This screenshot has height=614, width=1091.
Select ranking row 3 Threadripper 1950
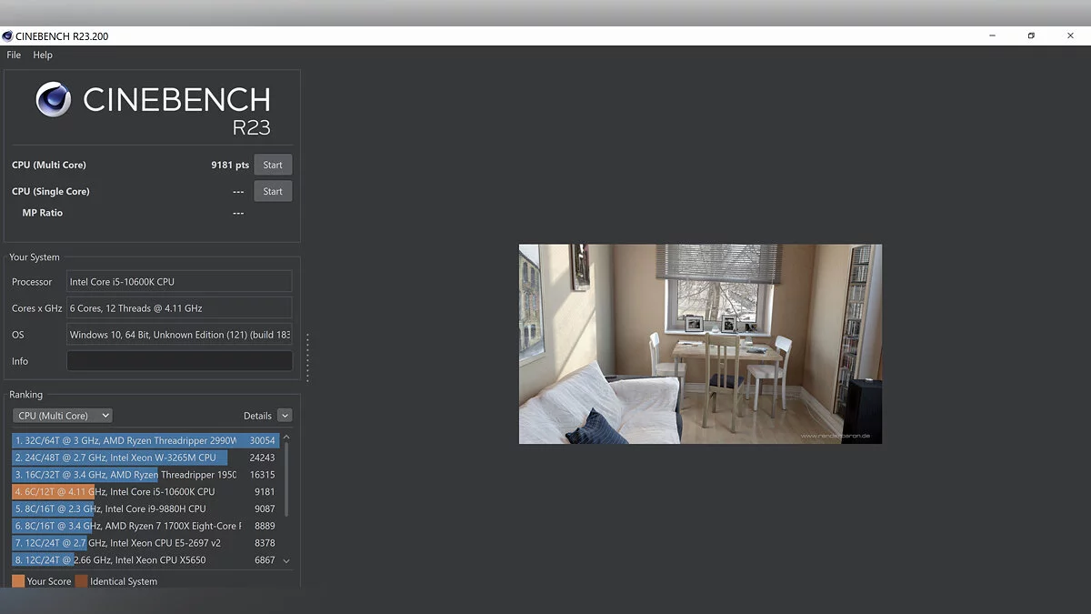click(145, 475)
